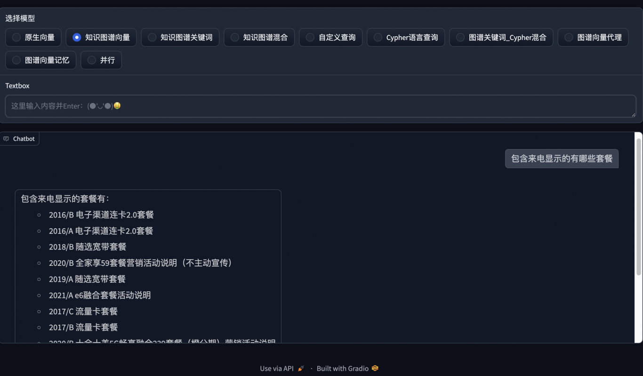Click the Textbox field label
The width and height of the screenshot is (643, 376).
17,86
